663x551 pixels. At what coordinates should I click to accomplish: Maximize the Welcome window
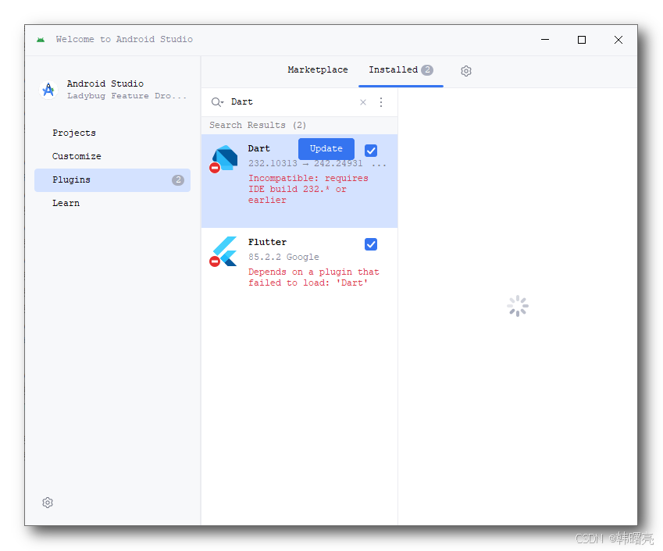click(x=582, y=40)
